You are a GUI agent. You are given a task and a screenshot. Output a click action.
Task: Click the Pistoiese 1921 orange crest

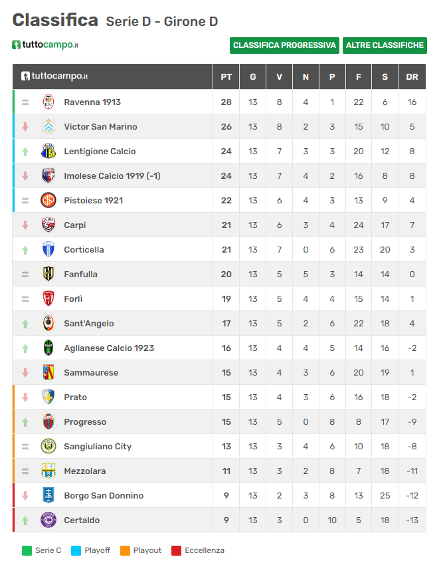coord(48,200)
